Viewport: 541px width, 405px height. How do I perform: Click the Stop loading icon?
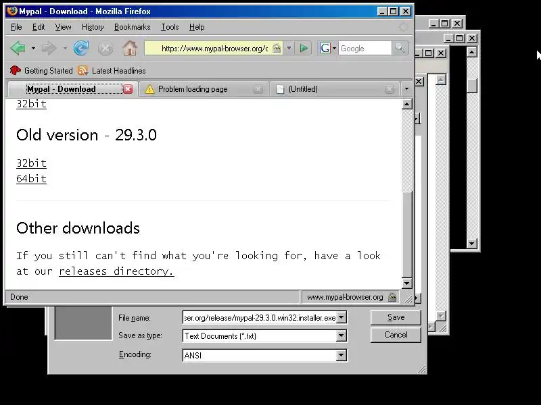click(x=105, y=49)
